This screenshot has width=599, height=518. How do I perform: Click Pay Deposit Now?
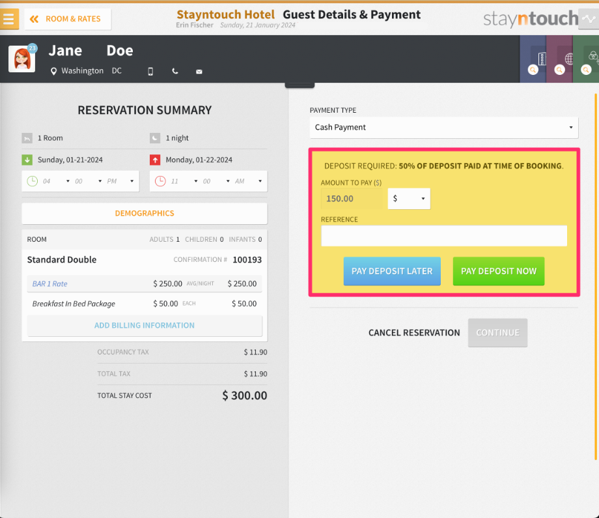click(x=499, y=271)
